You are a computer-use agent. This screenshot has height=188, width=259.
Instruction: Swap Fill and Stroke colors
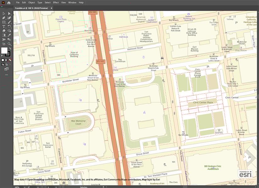pos(10,49)
